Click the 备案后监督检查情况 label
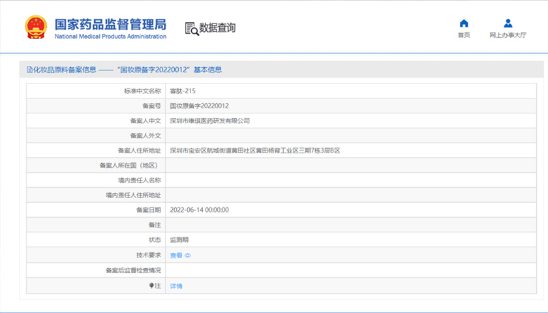The height and width of the screenshot is (313, 548). 133,271
